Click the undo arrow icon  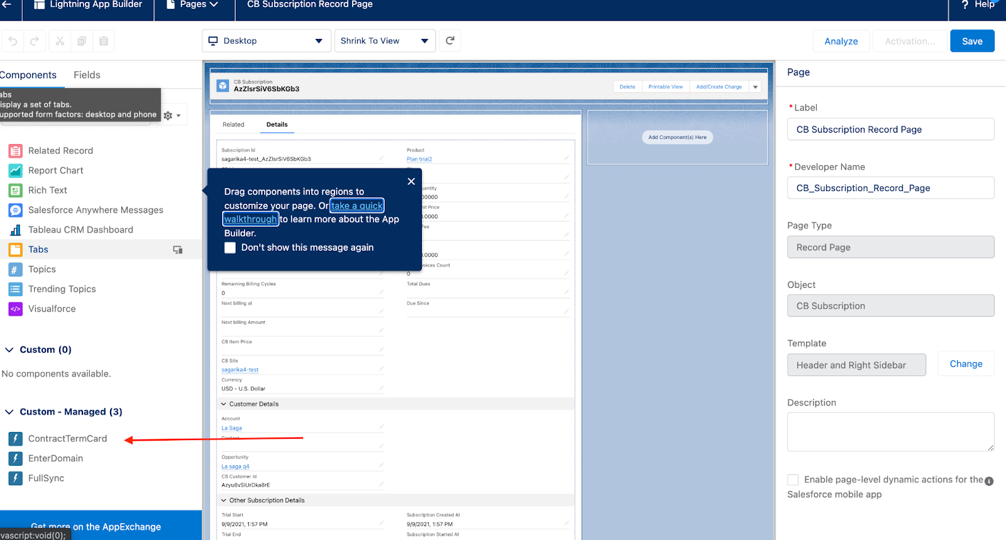pyautogui.click(x=13, y=41)
